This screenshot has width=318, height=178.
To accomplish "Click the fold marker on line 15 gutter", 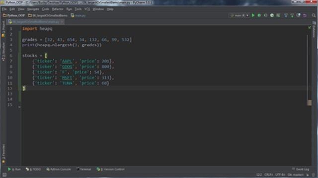I will pyautogui.click(x=19, y=107).
